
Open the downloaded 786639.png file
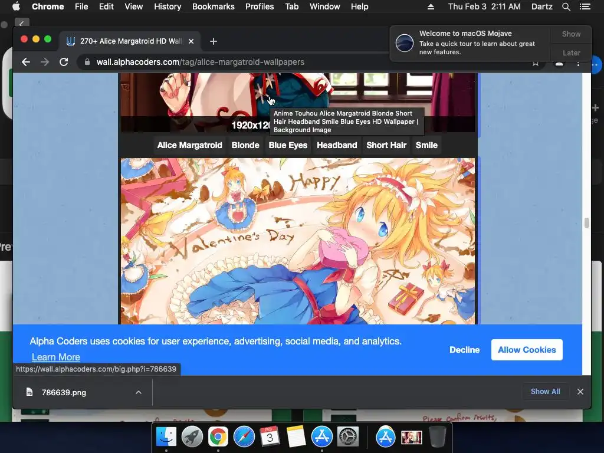coord(64,392)
